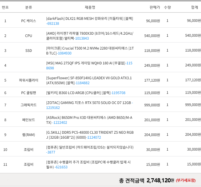Click the quantity 1 in the CPU row

167,36
